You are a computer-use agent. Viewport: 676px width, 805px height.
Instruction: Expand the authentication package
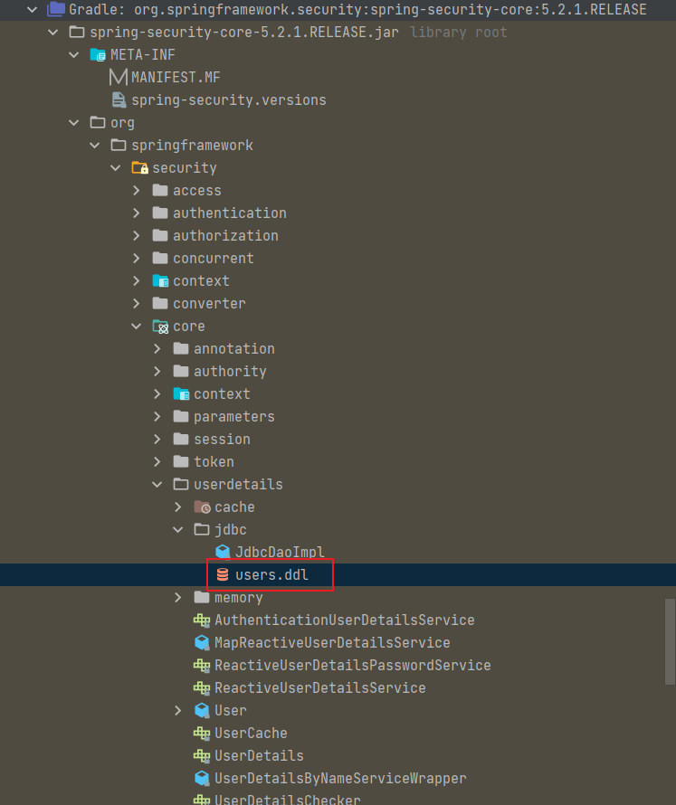[136, 213]
